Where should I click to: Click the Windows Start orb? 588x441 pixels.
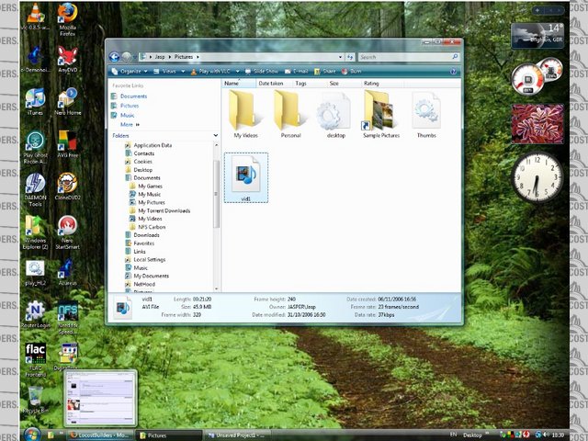point(32,434)
